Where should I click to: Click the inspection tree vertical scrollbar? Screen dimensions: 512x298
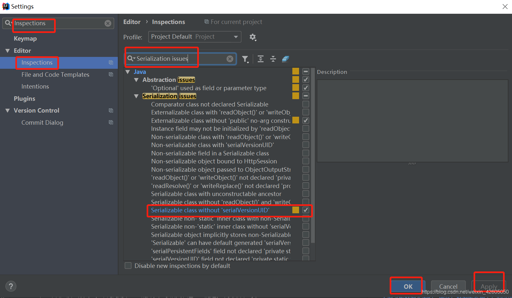click(x=313, y=155)
